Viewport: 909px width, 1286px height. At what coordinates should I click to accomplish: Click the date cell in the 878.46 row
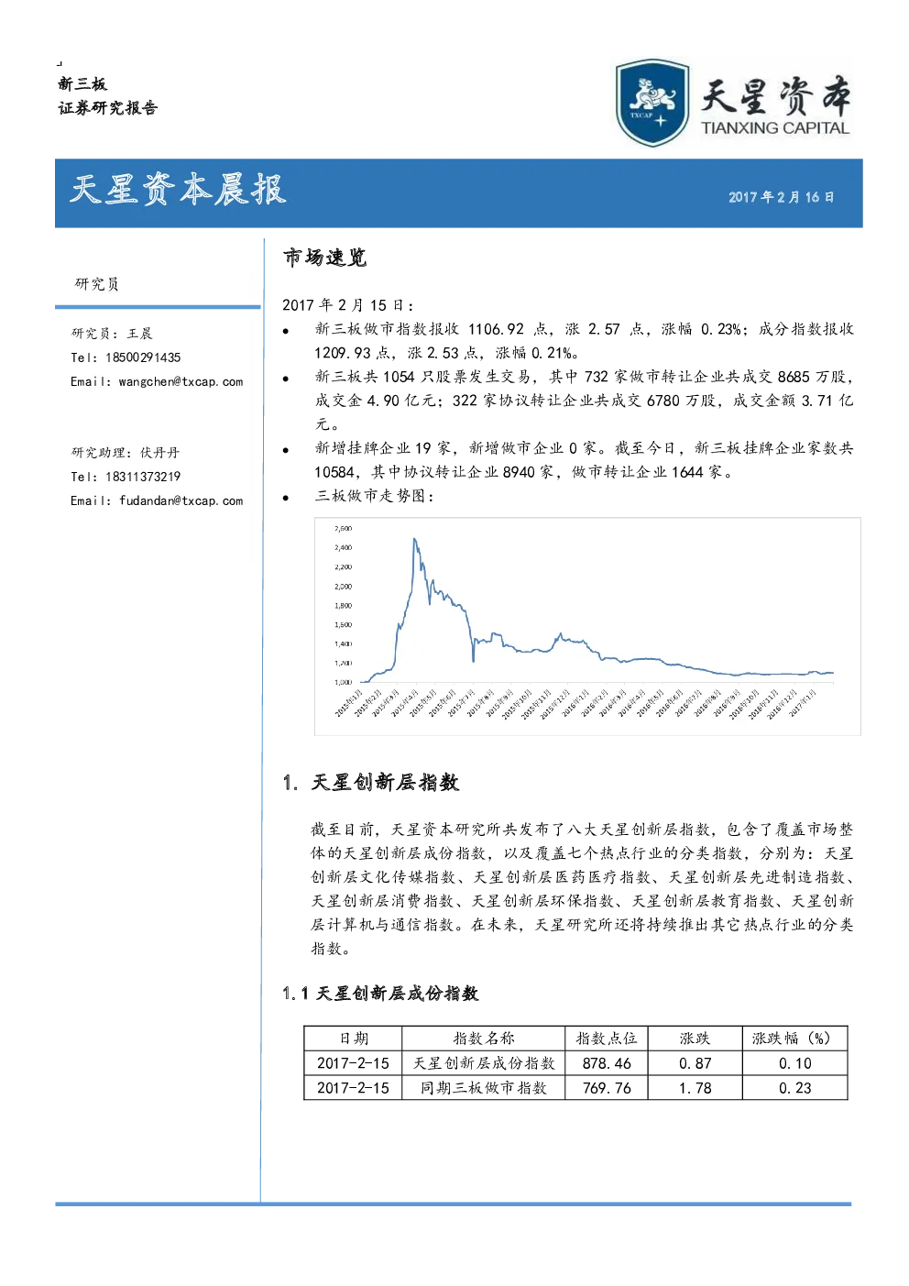coord(353,1063)
